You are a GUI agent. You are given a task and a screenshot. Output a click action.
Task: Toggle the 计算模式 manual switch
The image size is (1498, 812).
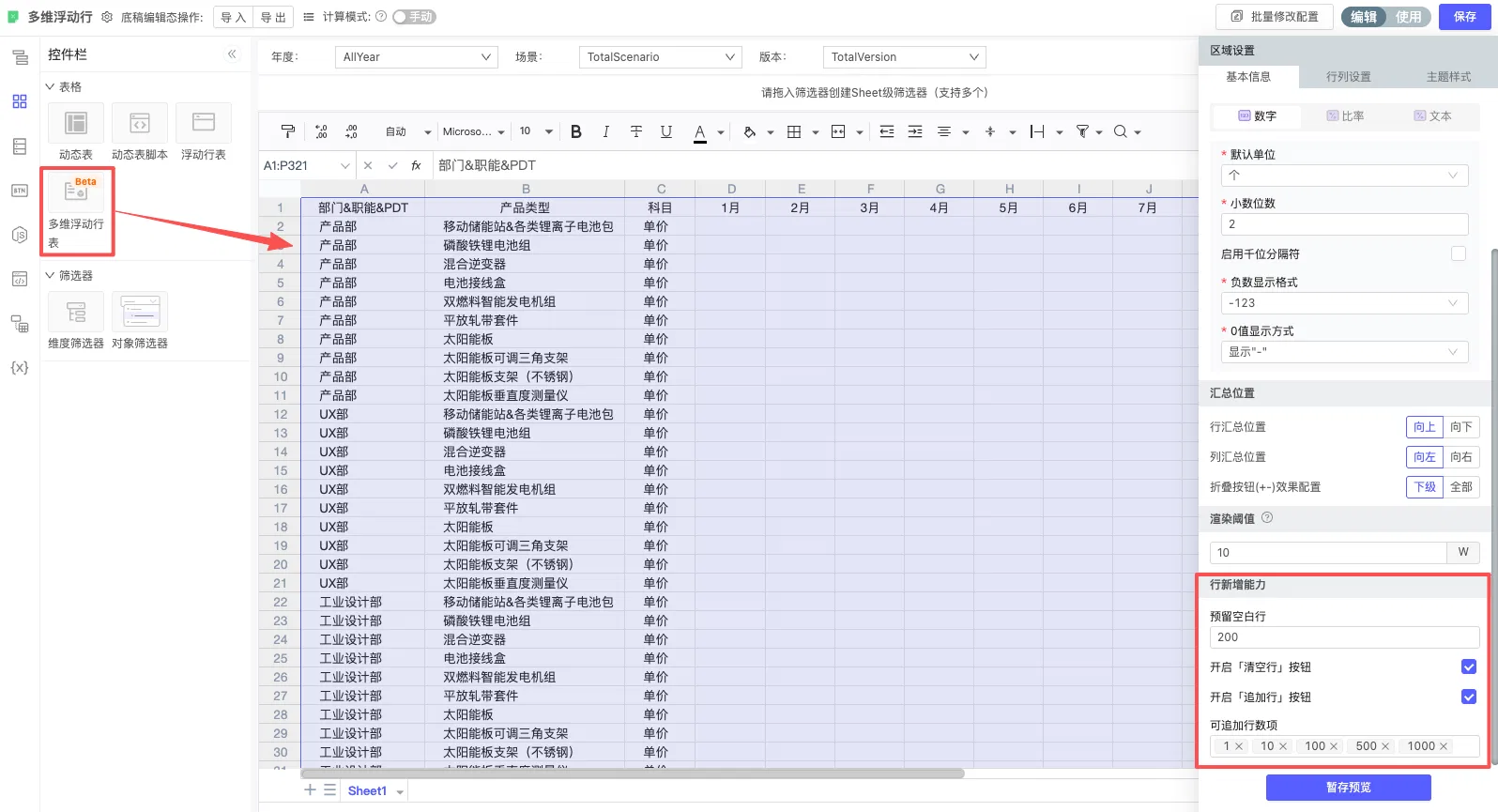pos(414,16)
